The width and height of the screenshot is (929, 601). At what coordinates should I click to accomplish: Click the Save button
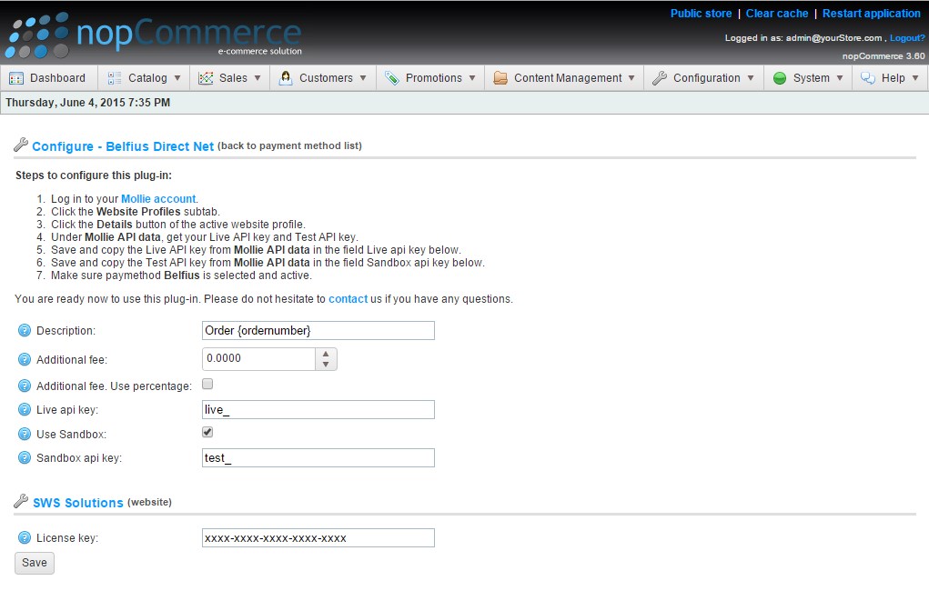tap(34, 563)
